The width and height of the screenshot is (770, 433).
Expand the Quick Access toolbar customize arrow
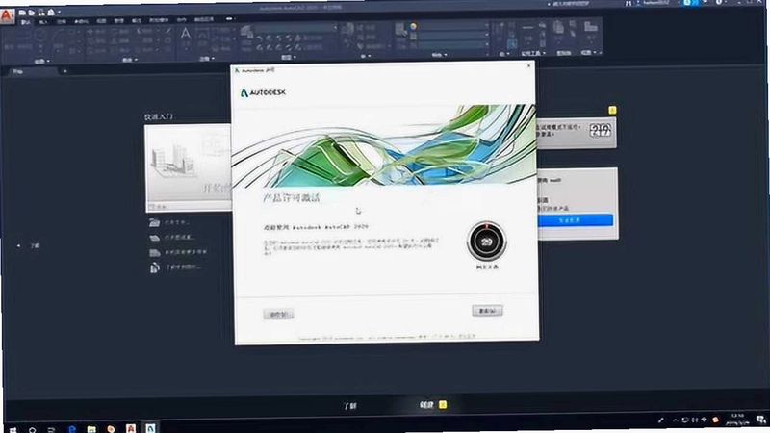(59, 12)
